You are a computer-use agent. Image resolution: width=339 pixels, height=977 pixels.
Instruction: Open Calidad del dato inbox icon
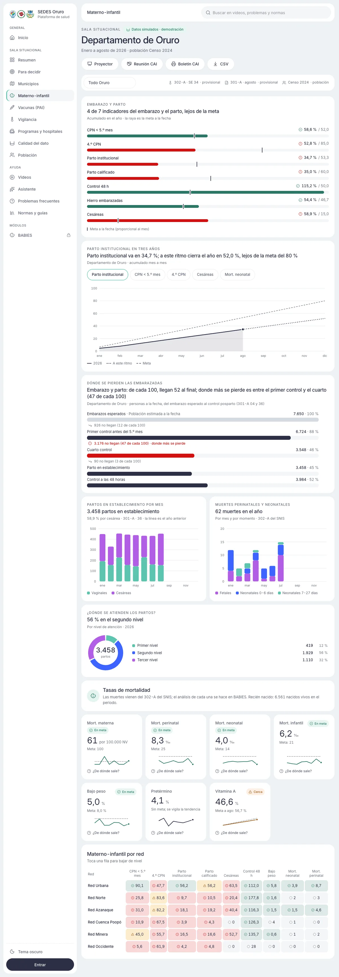pos(12,143)
